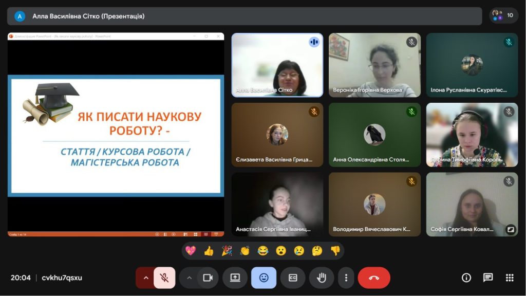The width and height of the screenshot is (526, 296).
Task: Open more options three-dot menu
Action: pos(346,277)
